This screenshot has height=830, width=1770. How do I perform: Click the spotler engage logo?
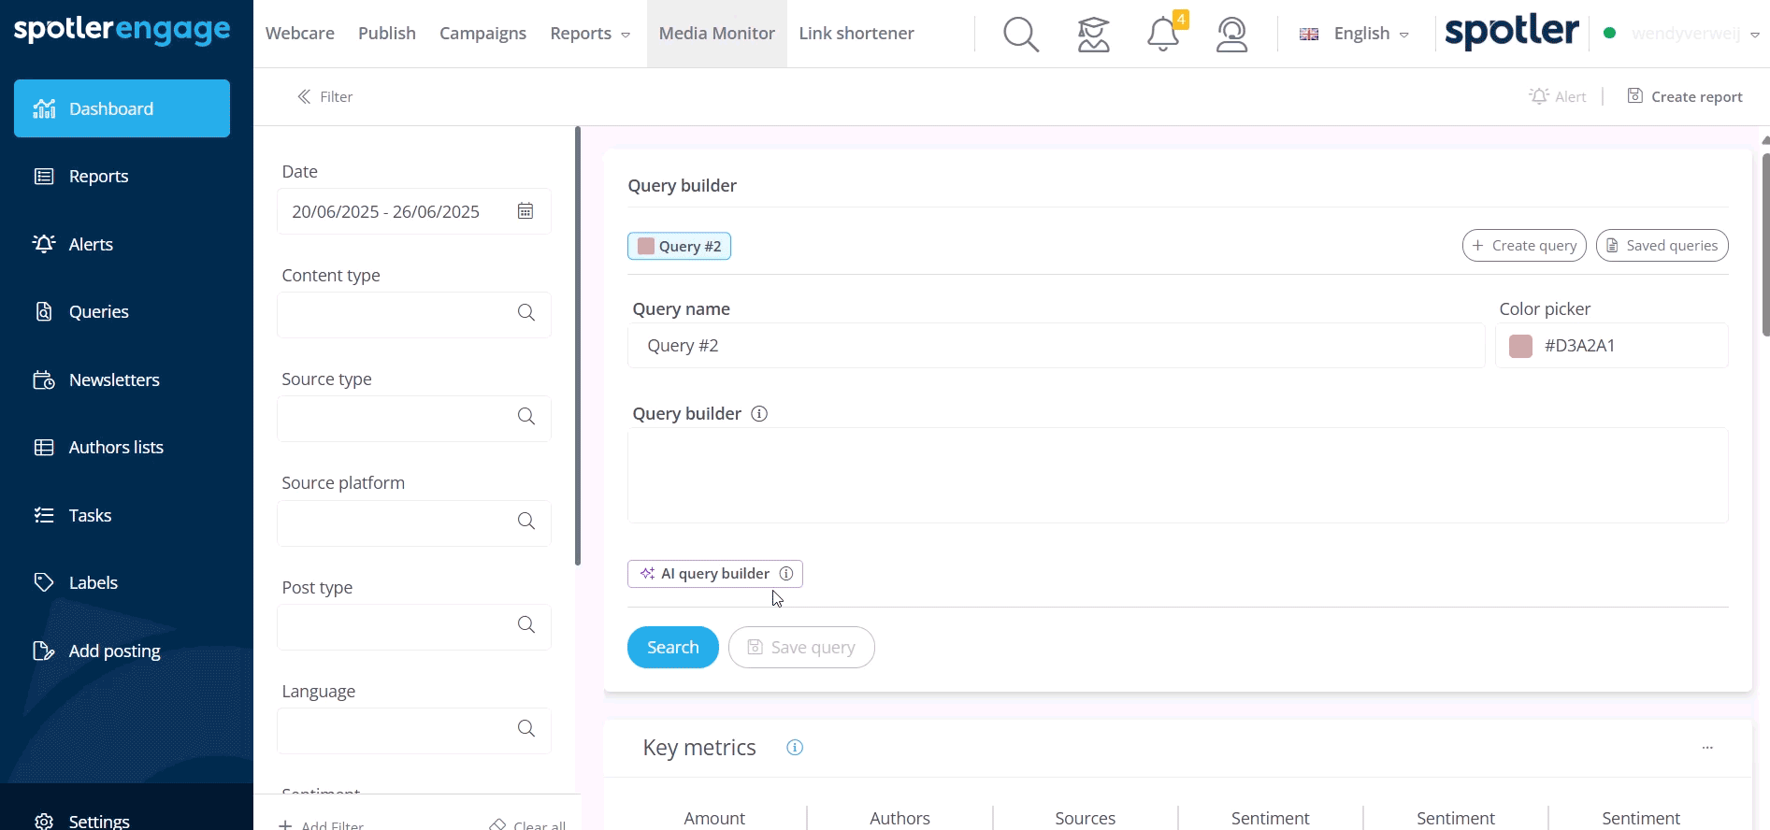[x=122, y=30]
